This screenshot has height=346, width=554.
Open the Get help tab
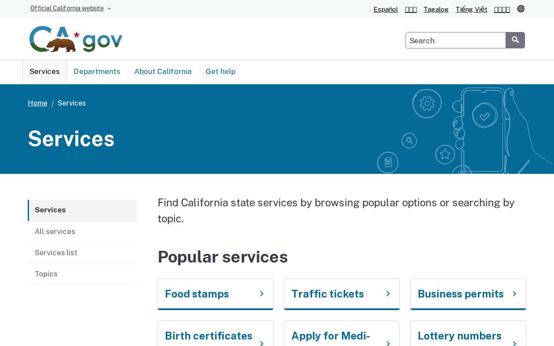(x=220, y=72)
